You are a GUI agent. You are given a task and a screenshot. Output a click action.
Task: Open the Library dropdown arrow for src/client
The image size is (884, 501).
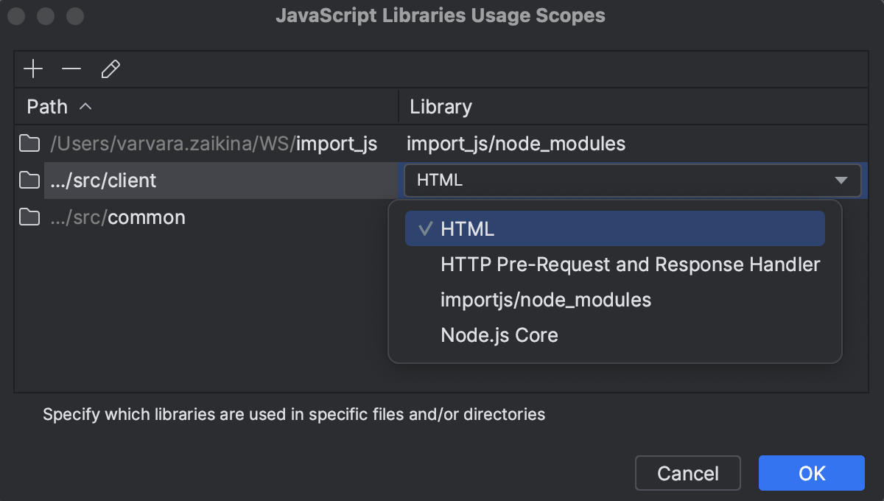(841, 181)
